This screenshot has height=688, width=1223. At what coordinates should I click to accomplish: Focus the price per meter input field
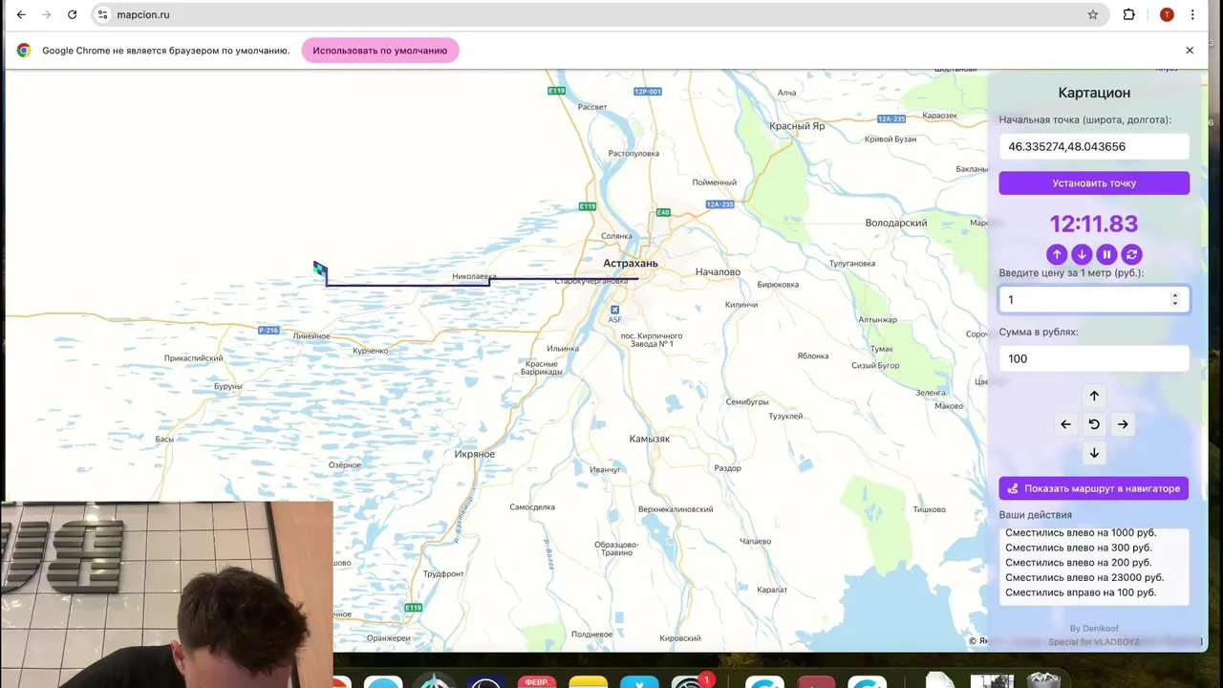click(x=1094, y=300)
